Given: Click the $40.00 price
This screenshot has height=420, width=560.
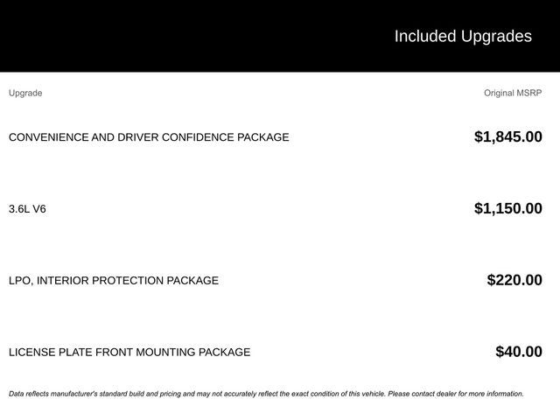Looking at the screenshot, I should coord(519,352).
